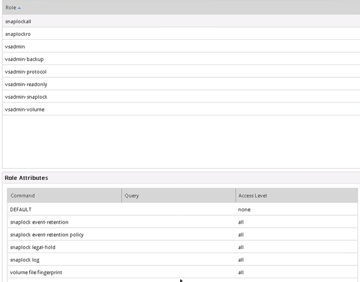Sort by the Command column header
This screenshot has height=282, width=360.
(23, 195)
